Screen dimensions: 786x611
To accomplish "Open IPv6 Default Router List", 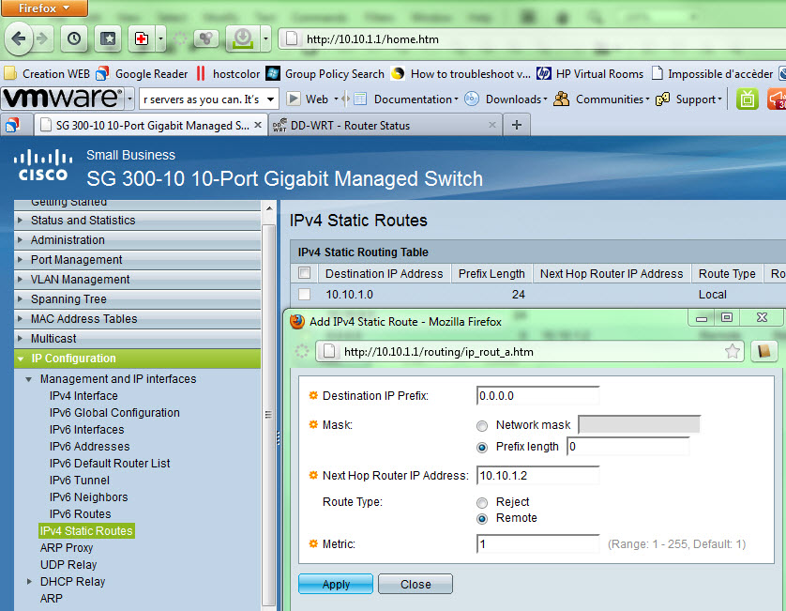I will [x=110, y=463].
